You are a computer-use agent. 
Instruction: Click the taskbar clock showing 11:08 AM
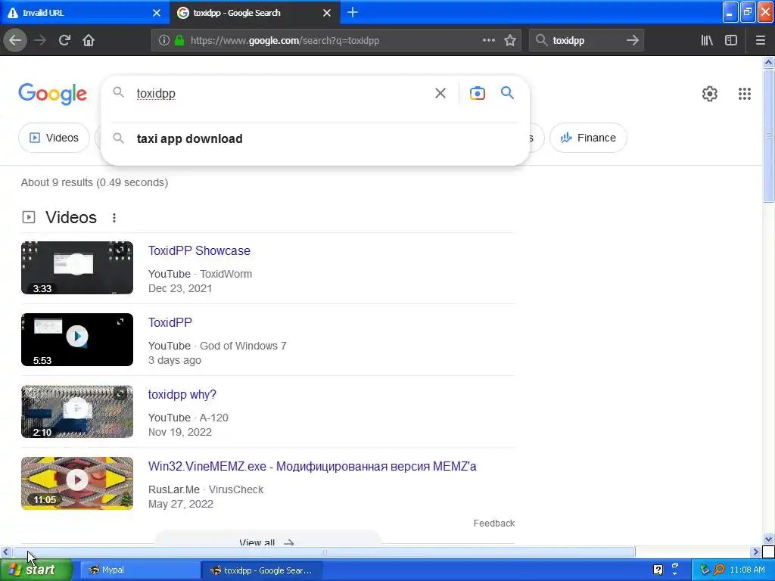(747, 570)
